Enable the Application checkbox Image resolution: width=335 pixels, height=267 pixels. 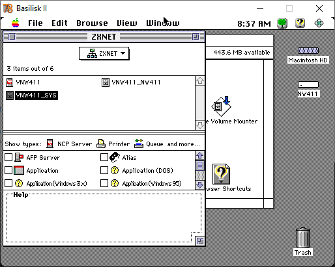coord(8,170)
